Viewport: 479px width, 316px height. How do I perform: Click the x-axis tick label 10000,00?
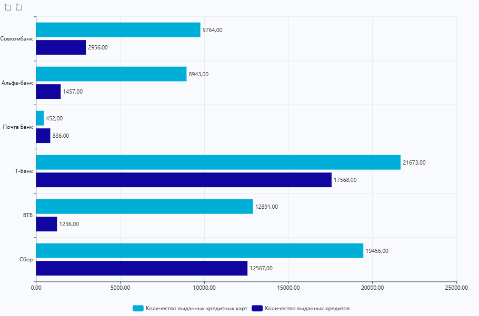tap(204, 288)
